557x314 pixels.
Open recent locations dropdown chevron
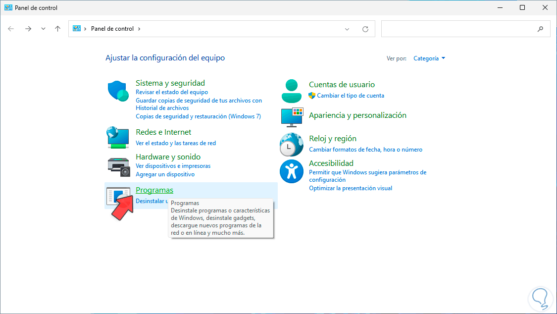(43, 29)
